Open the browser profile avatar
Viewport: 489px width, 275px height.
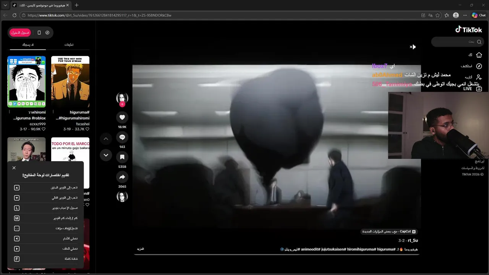(456, 15)
